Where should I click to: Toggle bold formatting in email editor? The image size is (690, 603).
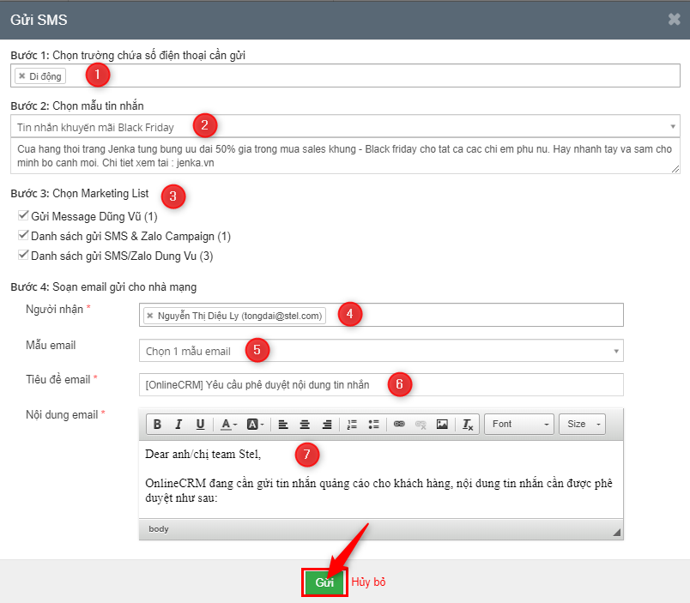tap(157, 425)
